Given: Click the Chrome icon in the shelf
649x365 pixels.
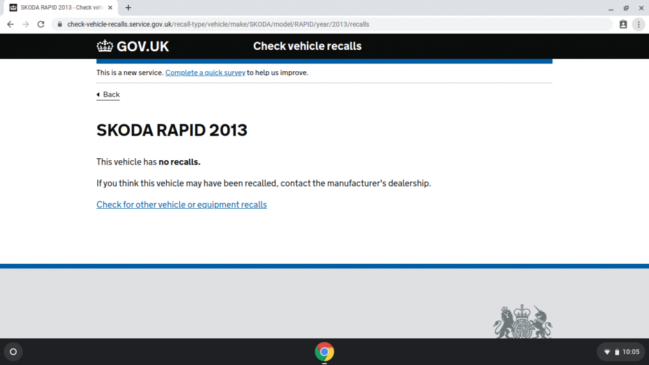Looking at the screenshot, I should 324,352.
